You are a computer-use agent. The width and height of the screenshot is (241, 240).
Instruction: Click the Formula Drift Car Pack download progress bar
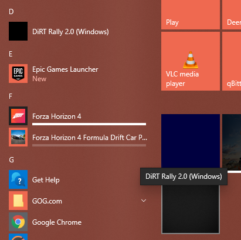coord(89,145)
